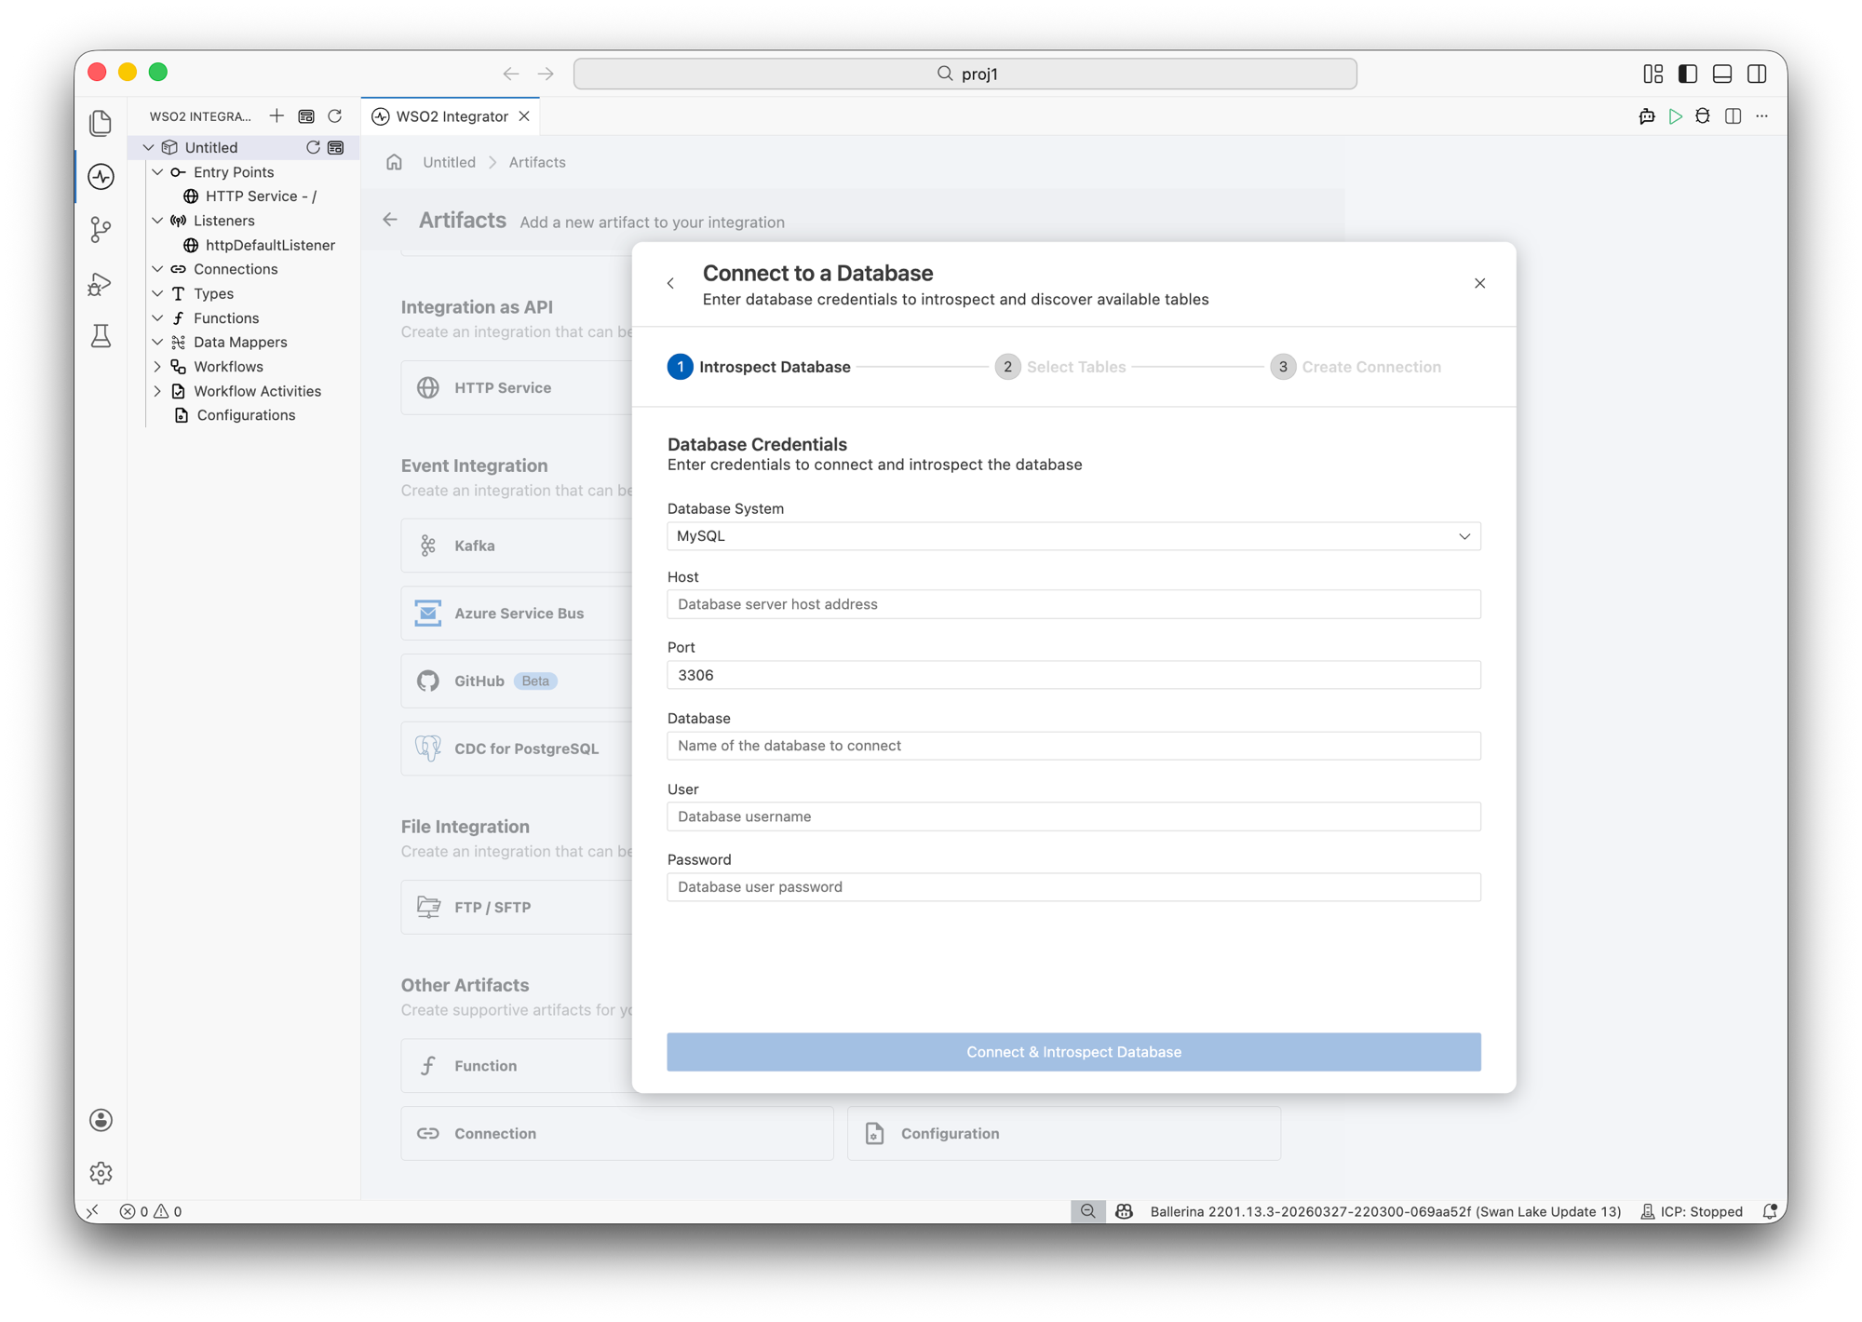Screen dimensions: 1862x1322
Task: Open the Manage settings gear
Action: (101, 1173)
